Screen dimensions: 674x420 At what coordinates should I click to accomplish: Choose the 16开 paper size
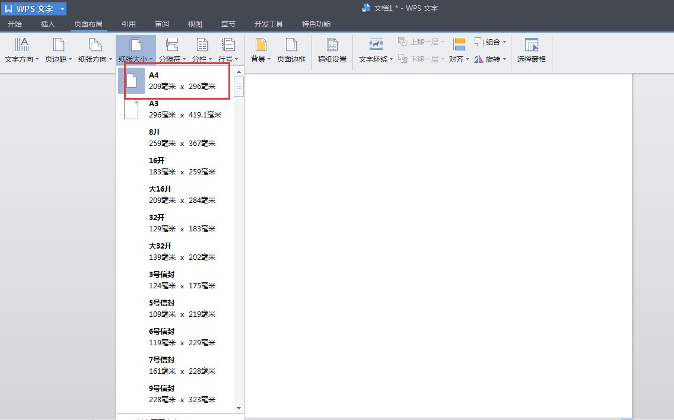pos(176,166)
